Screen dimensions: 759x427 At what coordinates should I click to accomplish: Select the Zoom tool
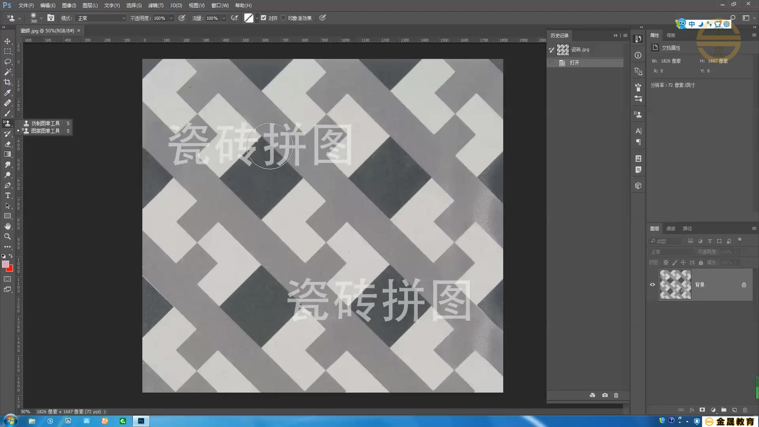point(8,236)
